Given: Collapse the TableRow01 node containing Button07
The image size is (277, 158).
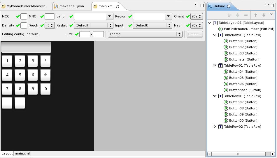Looking at the screenshot, I should (x=215, y=96).
